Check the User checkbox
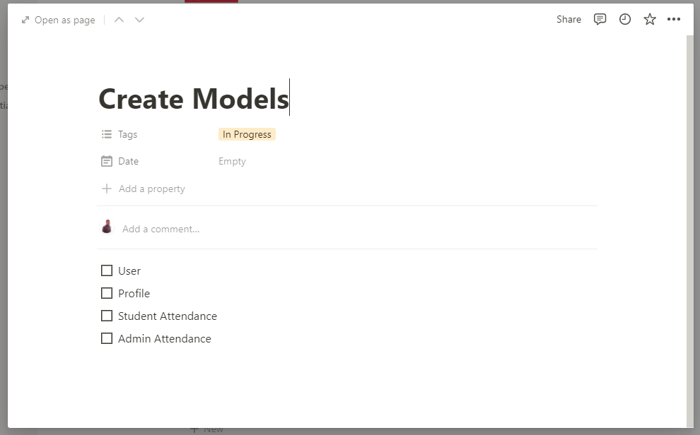This screenshot has width=700, height=435. pyautogui.click(x=107, y=270)
